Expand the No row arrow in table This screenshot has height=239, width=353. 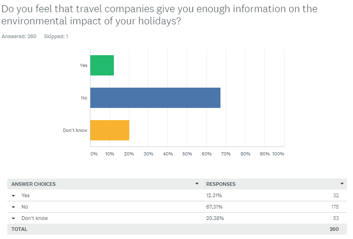point(14,207)
